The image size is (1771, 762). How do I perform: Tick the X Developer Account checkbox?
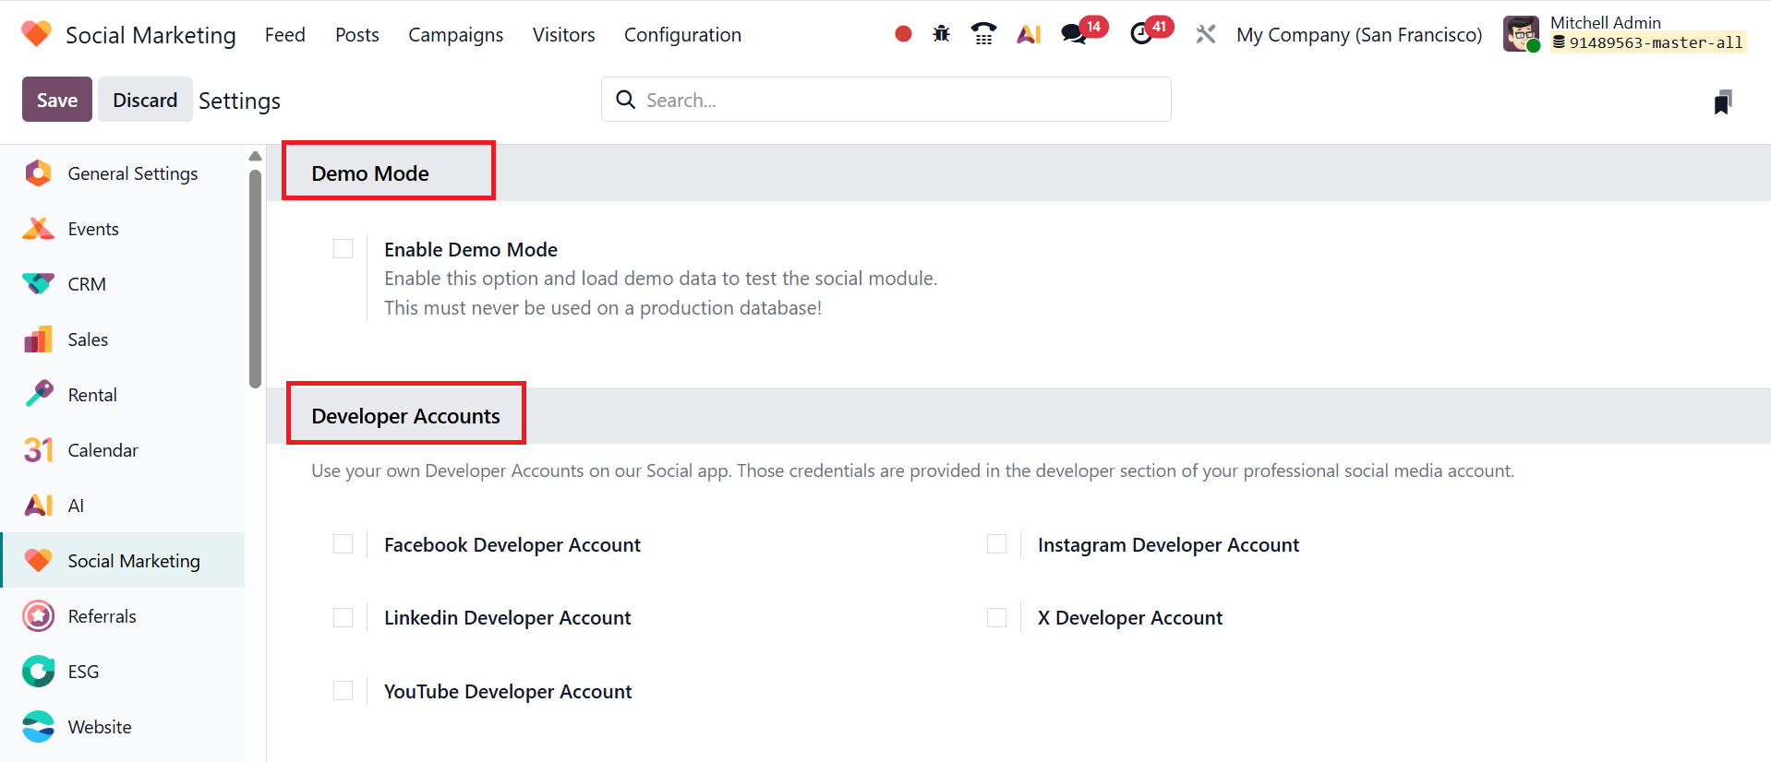coord(996,617)
